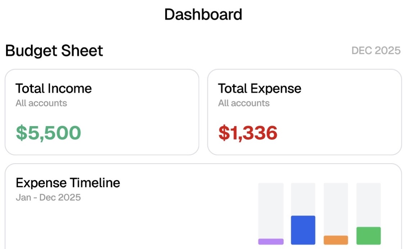The width and height of the screenshot is (409, 249).
Task: Switch to the Dashboard view
Action: pos(203,14)
